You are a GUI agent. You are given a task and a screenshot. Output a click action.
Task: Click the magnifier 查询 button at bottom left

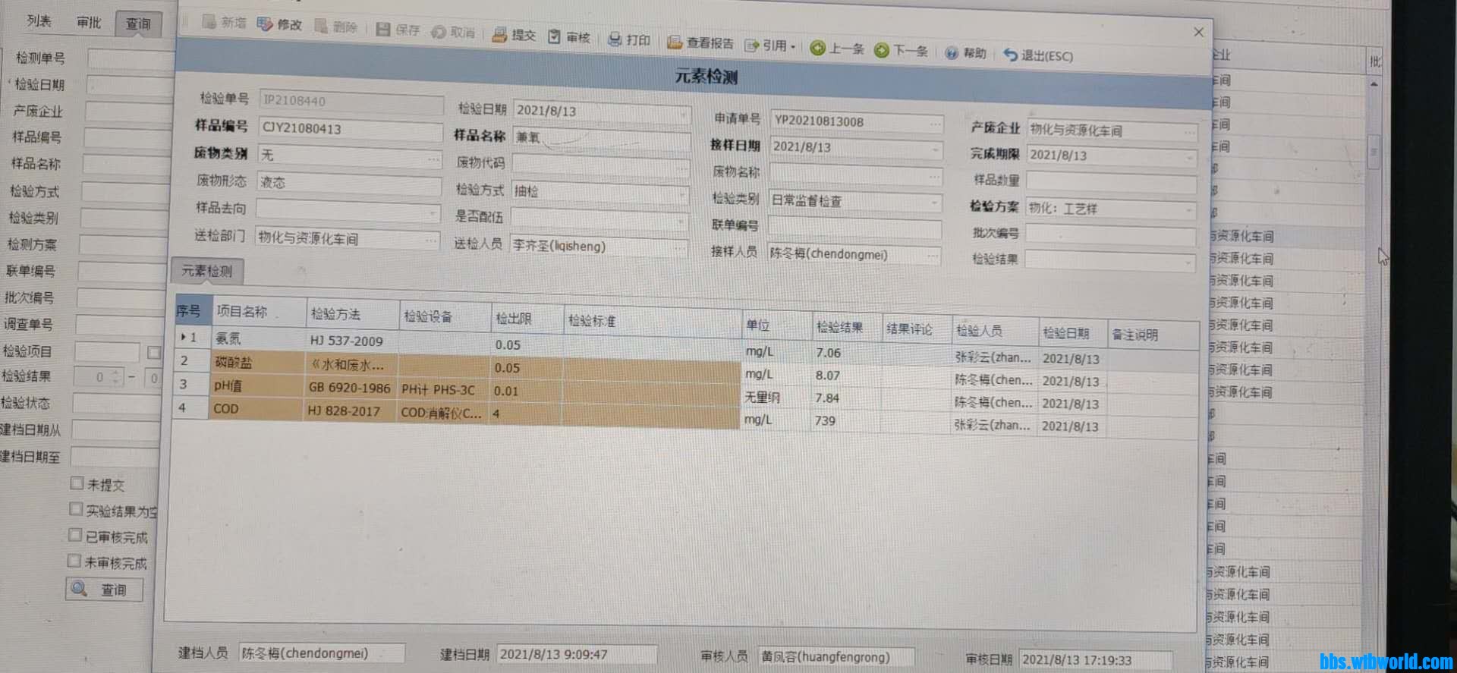tap(104, 590)
